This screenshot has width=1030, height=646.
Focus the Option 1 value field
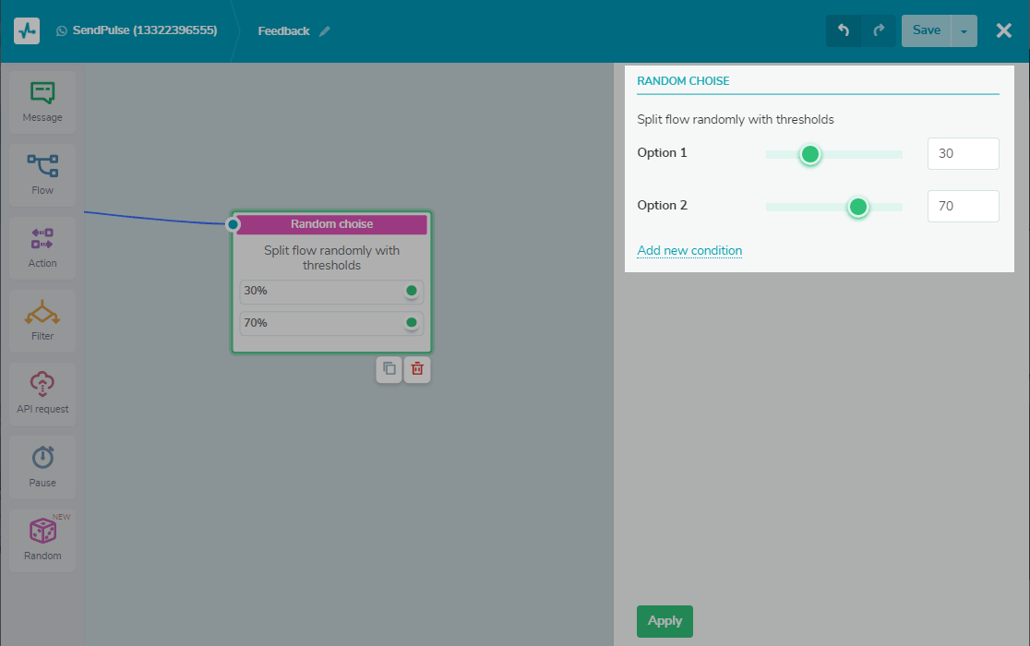coord(963,154)
